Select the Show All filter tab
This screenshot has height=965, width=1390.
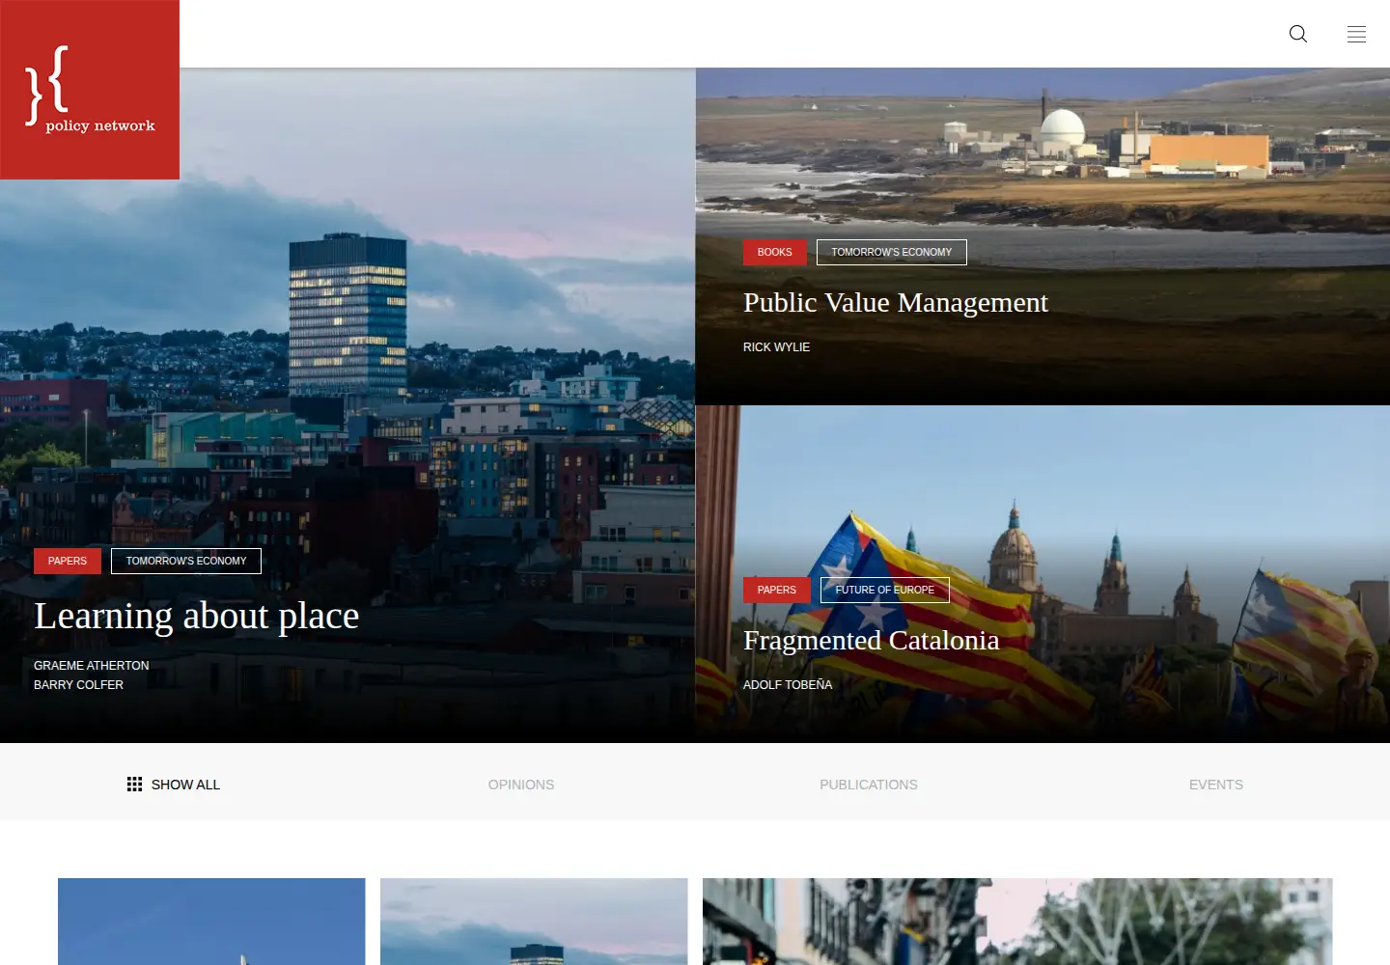point(174,785)
